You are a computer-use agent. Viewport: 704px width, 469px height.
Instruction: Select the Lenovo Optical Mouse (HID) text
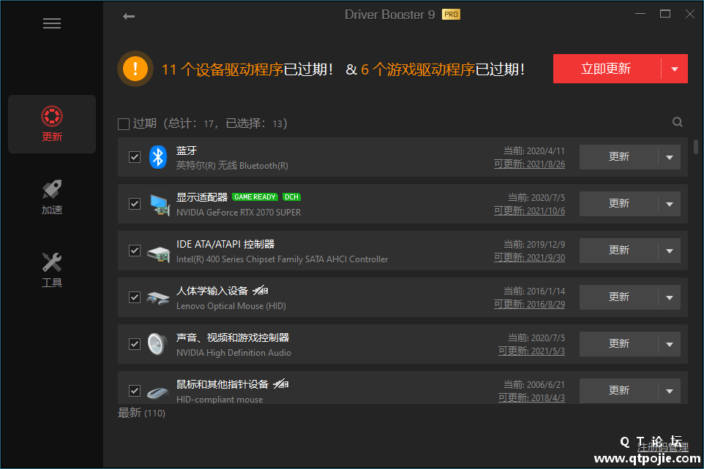[x=231, y=306]
